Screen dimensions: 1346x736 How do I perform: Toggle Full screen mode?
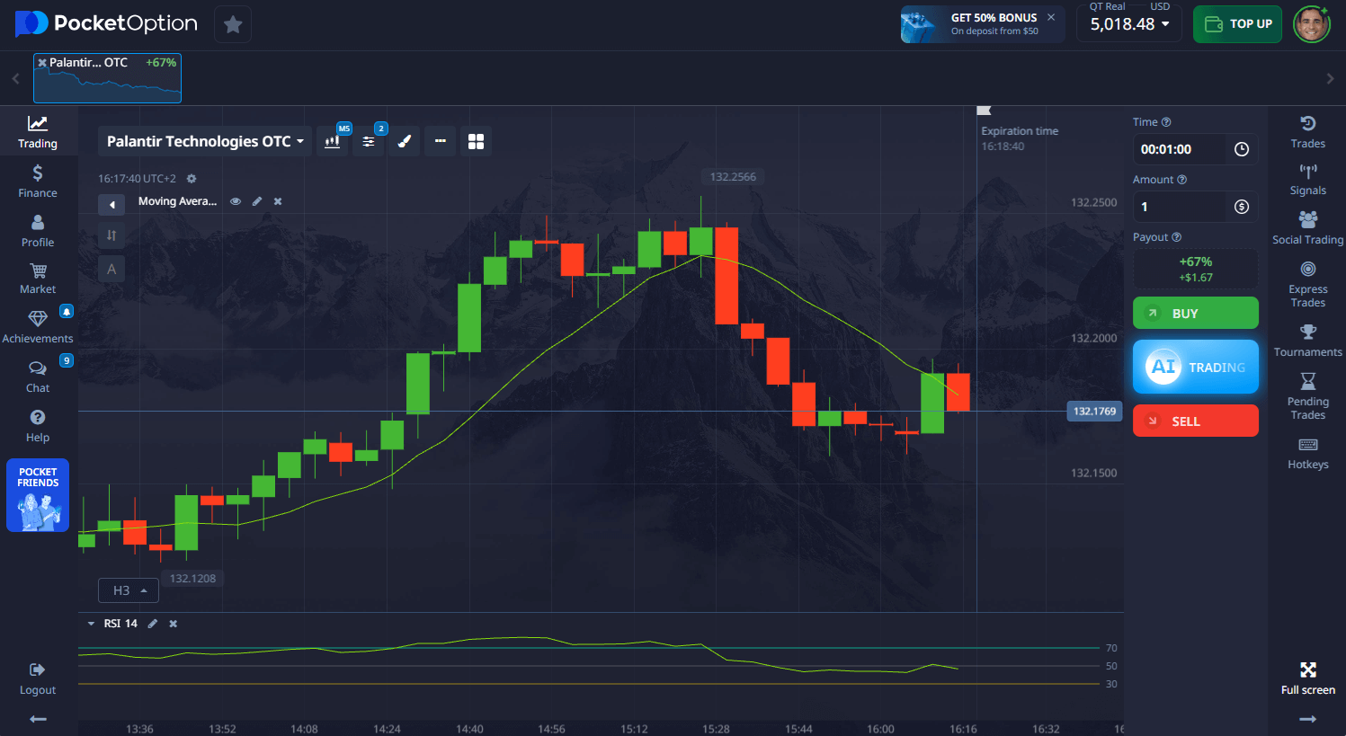click(1307, 678)
